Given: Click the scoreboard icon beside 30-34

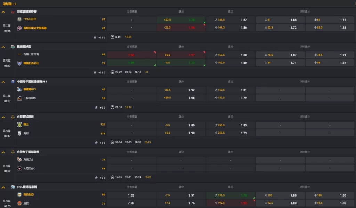Looking at the screenshot, I should pyautogui.click(x=112, y=142).
